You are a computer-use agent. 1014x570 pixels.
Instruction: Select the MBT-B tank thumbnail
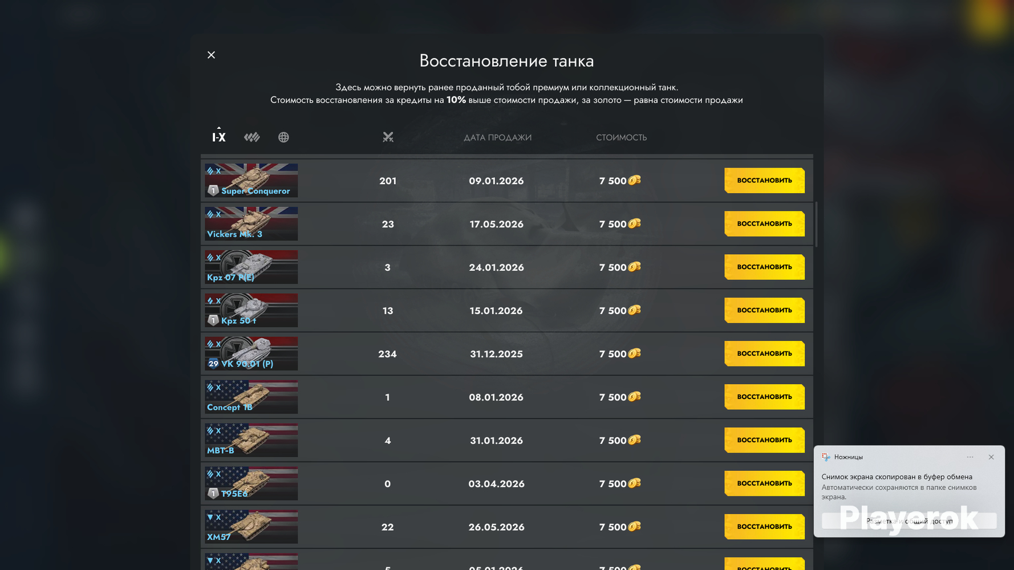pyautogui.click(x=252, y=440)
